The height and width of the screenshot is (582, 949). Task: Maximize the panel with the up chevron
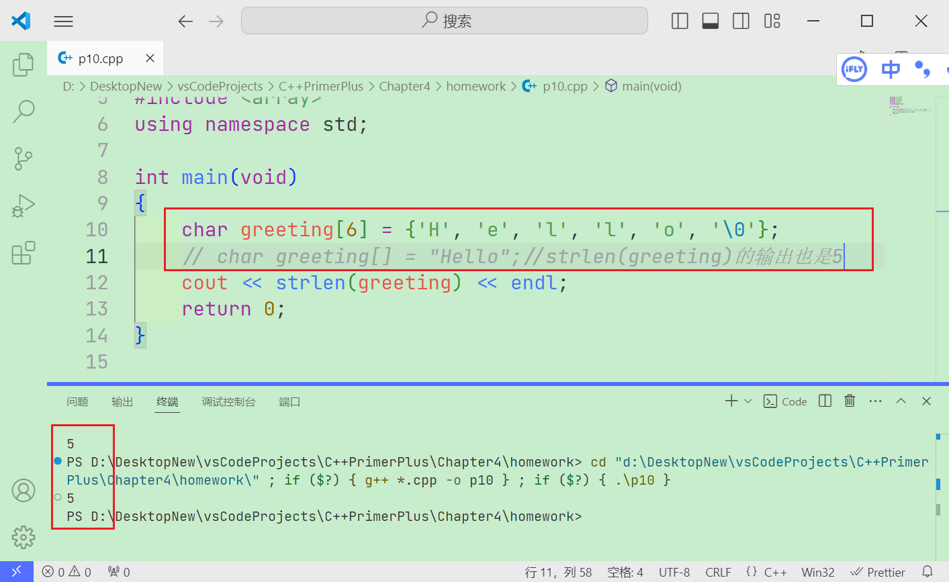coord(901,401)
